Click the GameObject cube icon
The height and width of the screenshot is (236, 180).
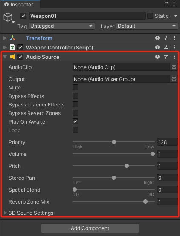(x=8, y=17)
